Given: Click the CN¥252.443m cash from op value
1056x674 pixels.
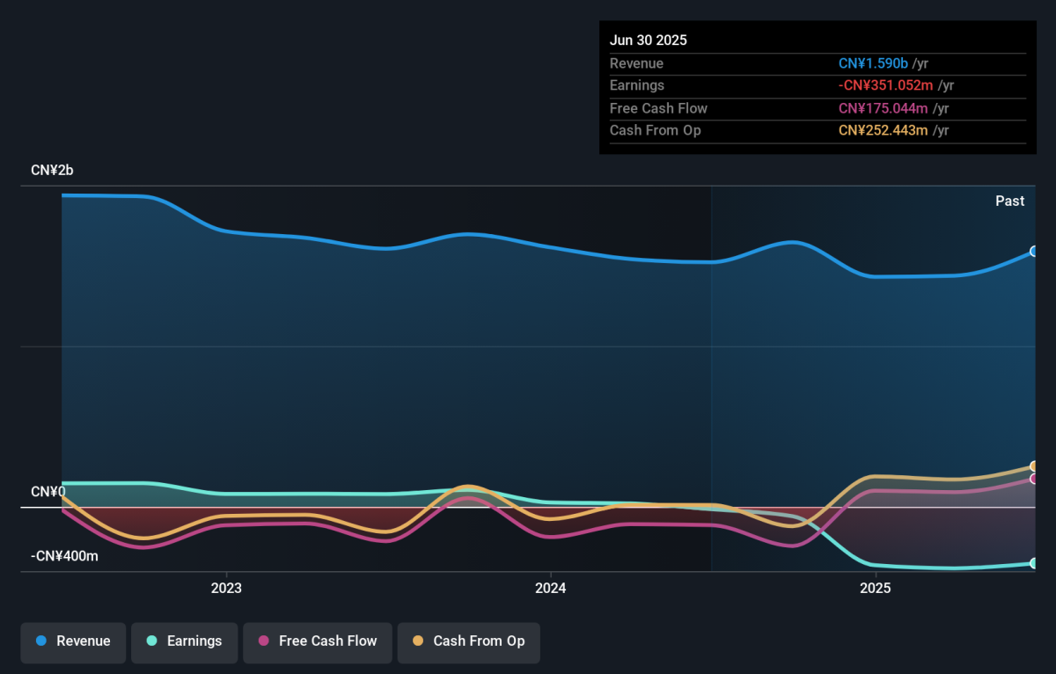Looking at the screenshot, I should coord(884,130).
